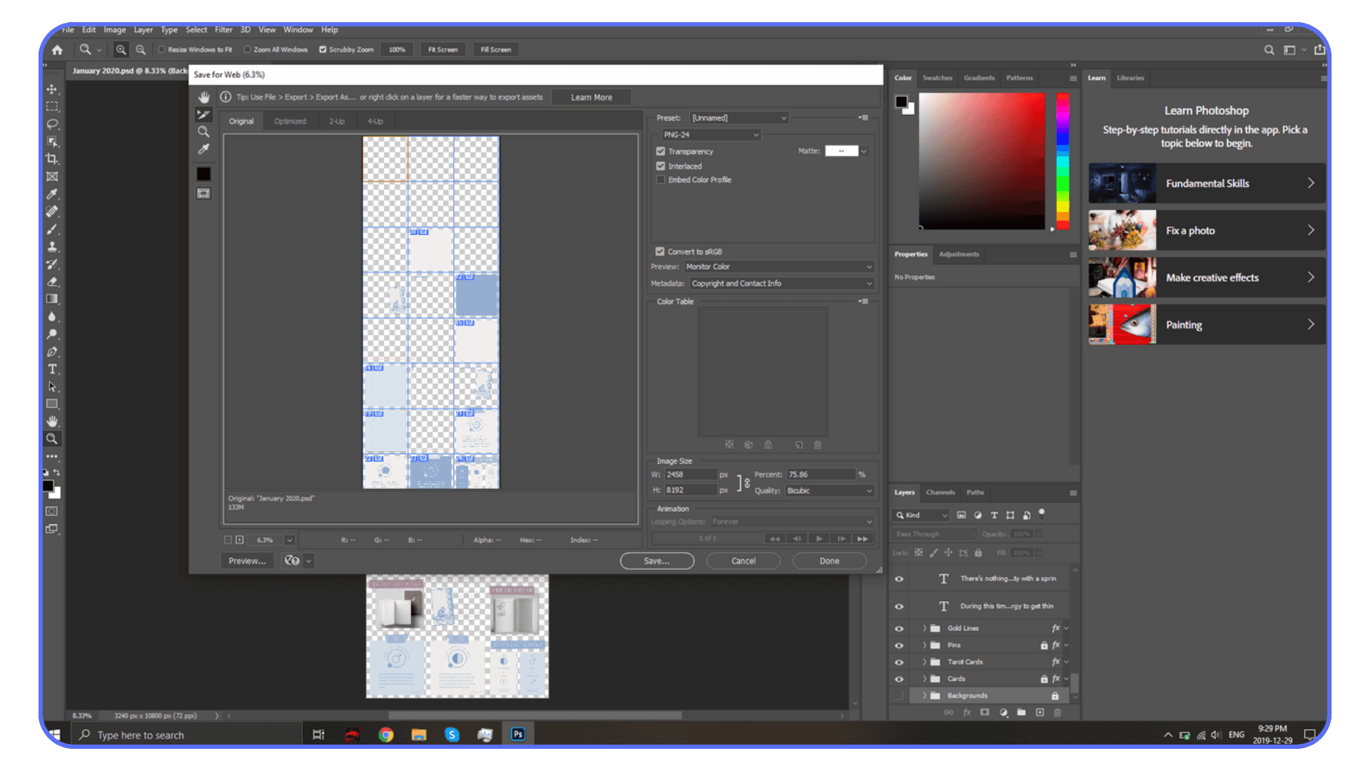Click the image size link constrain proportions icon
This screenshot has height=771, width=1370.
747,483
